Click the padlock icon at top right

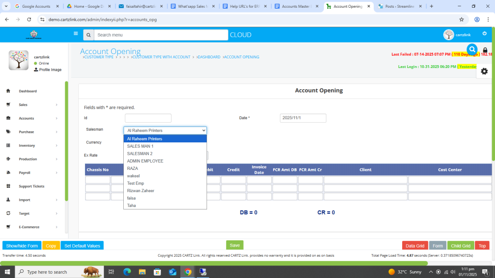pyautogui.click(x=485, y=50)
